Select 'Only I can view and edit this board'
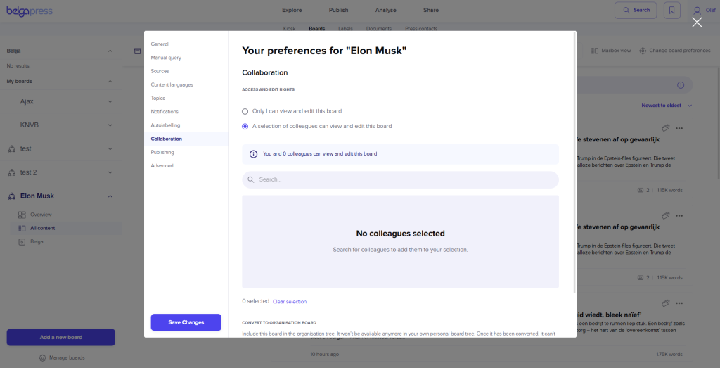 [245, 111]
